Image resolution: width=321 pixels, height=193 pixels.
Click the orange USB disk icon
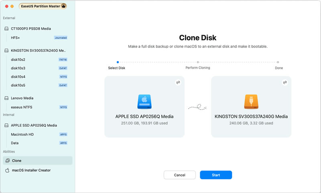[x=251, y=102]
